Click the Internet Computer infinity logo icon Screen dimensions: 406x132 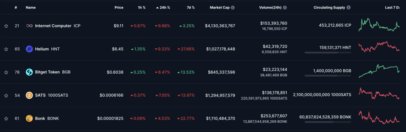point(29,26)
